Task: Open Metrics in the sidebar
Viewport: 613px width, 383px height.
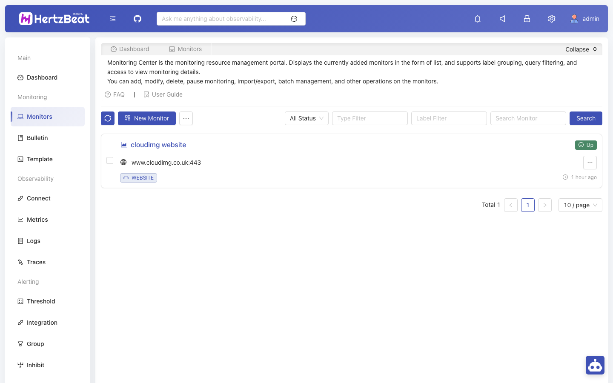Action: click(48, 220)
